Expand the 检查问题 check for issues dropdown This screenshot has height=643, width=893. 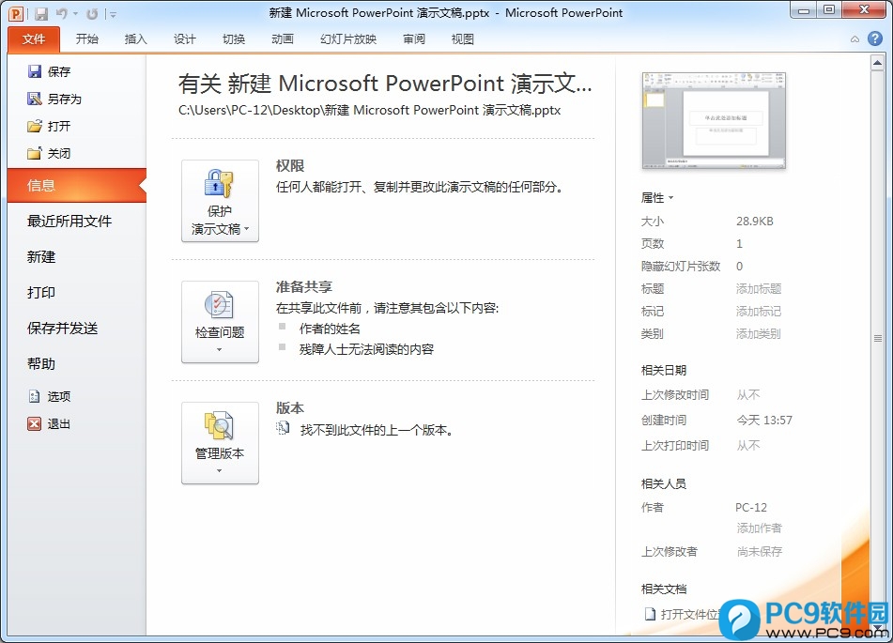[220, 322]
